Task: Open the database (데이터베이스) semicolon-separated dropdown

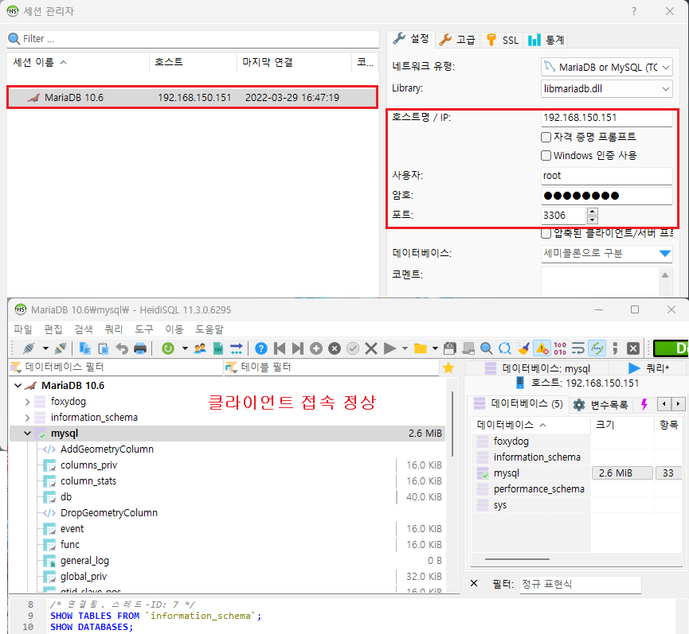Action: coord(606,254)
